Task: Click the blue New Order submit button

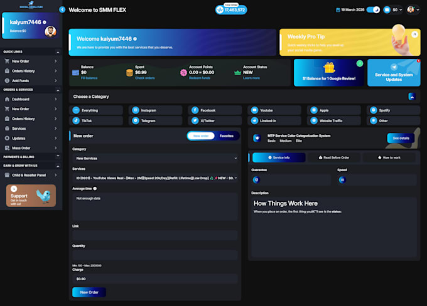Action: [x=89, y=292]
